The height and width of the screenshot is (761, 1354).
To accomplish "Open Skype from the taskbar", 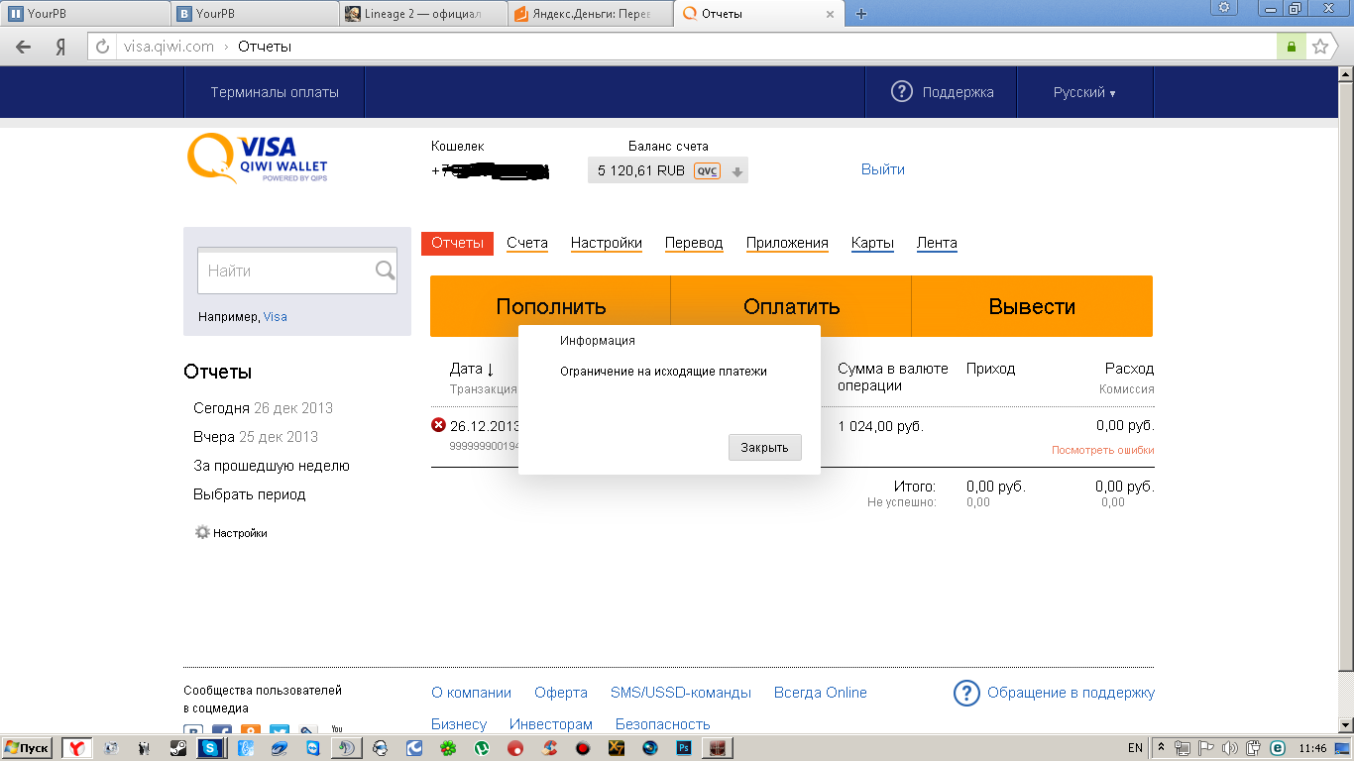I will pos(211,748).
